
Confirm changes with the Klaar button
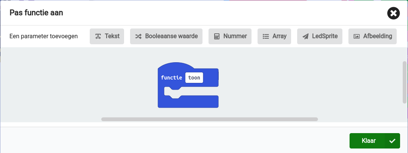(x=368, y=141)
